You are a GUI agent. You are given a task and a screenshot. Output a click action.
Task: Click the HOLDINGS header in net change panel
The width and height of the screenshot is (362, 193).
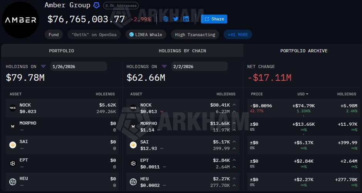(347, 94)
